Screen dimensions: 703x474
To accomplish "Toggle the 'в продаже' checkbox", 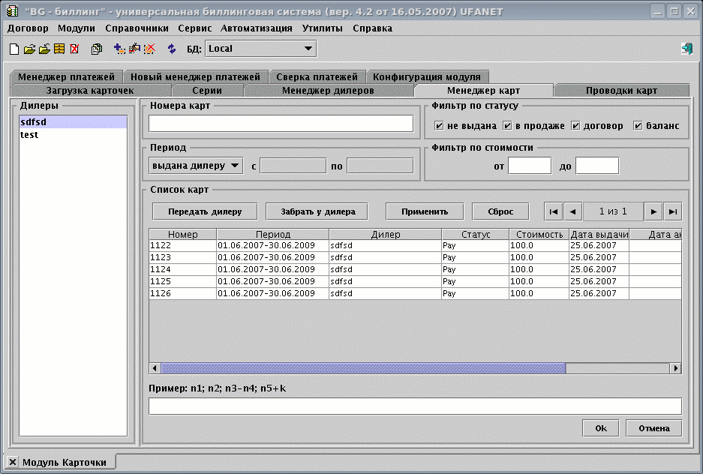I will pyautogui.click(x=507, y=125).
